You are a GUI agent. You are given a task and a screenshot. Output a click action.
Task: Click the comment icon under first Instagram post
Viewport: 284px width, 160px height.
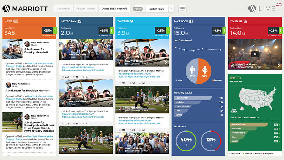coord(74,77)
